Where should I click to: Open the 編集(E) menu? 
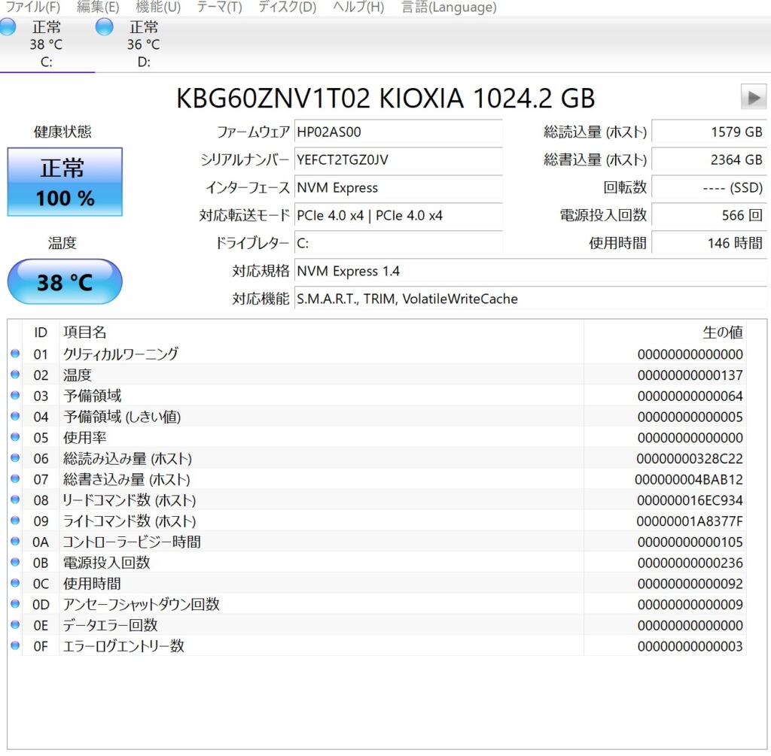98,7
